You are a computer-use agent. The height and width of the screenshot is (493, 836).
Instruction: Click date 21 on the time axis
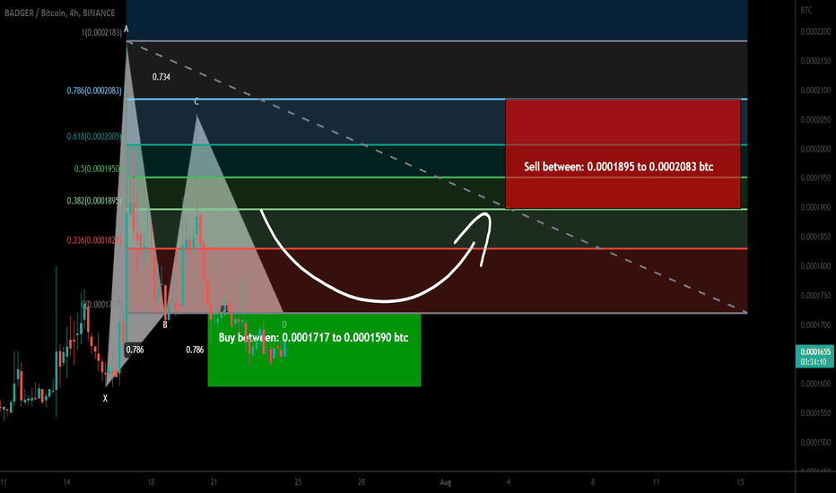pos(213,482)
